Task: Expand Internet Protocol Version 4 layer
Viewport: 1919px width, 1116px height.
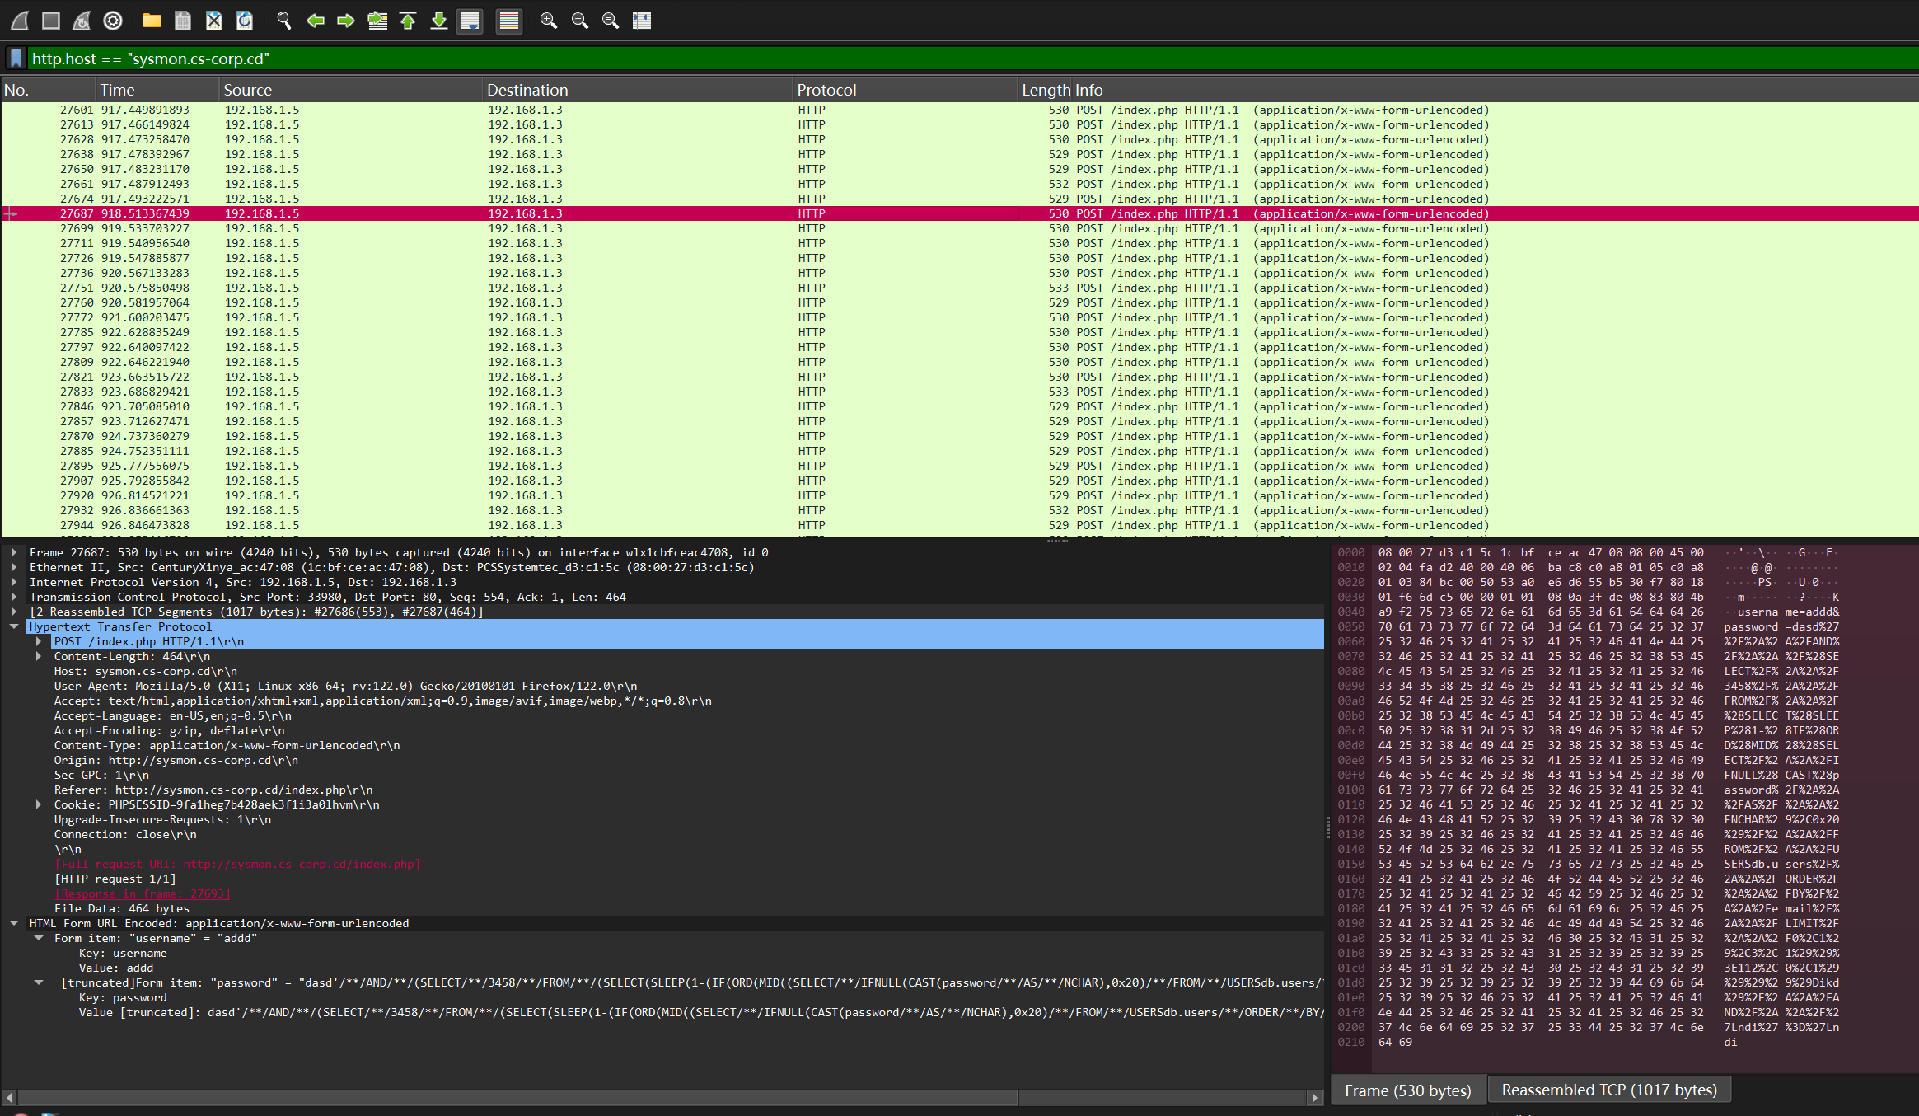Action: [14, 582]
